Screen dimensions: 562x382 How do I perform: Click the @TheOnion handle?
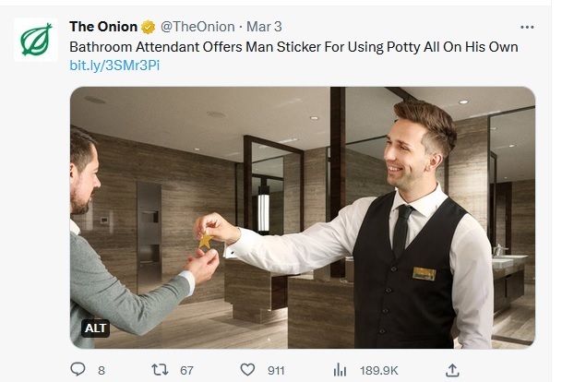click(197, 27)
